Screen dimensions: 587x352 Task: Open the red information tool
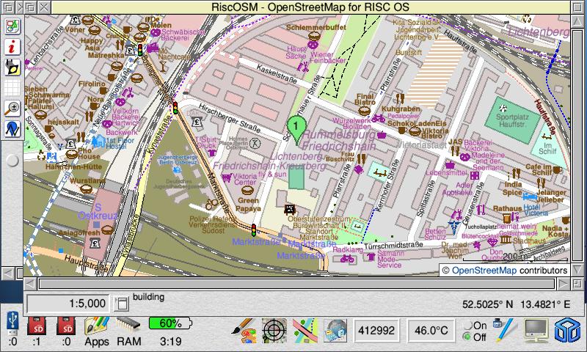[x=12, y=47]
